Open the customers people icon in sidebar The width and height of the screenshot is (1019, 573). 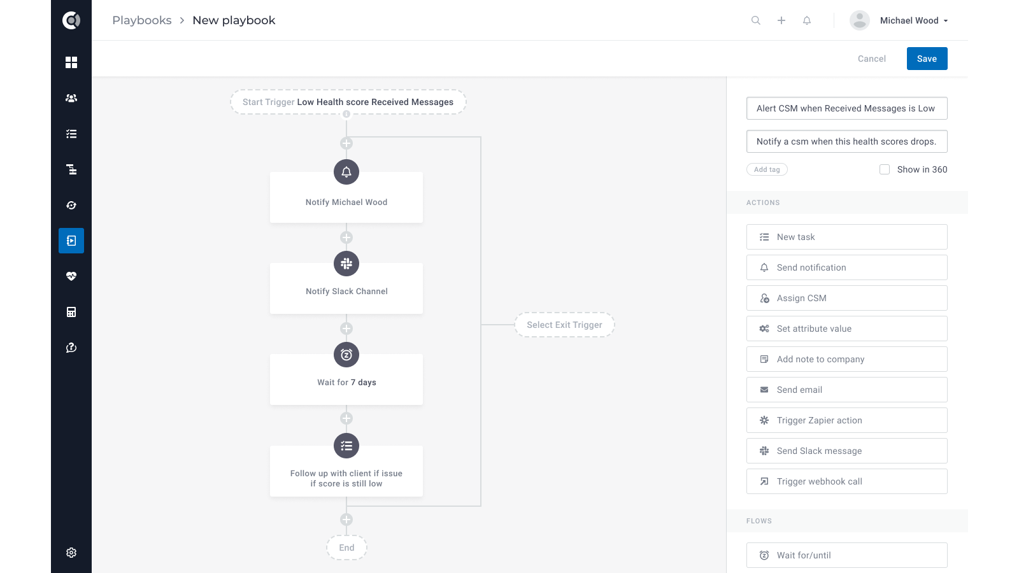coord(71,98)
